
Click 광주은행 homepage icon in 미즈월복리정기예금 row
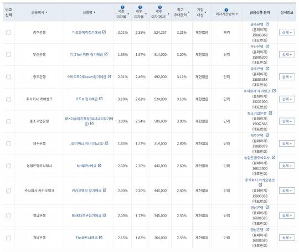[x=267, y=24]
